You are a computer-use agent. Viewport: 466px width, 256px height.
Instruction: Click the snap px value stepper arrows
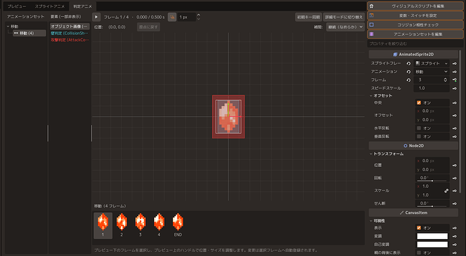click(x=199, y=17)
